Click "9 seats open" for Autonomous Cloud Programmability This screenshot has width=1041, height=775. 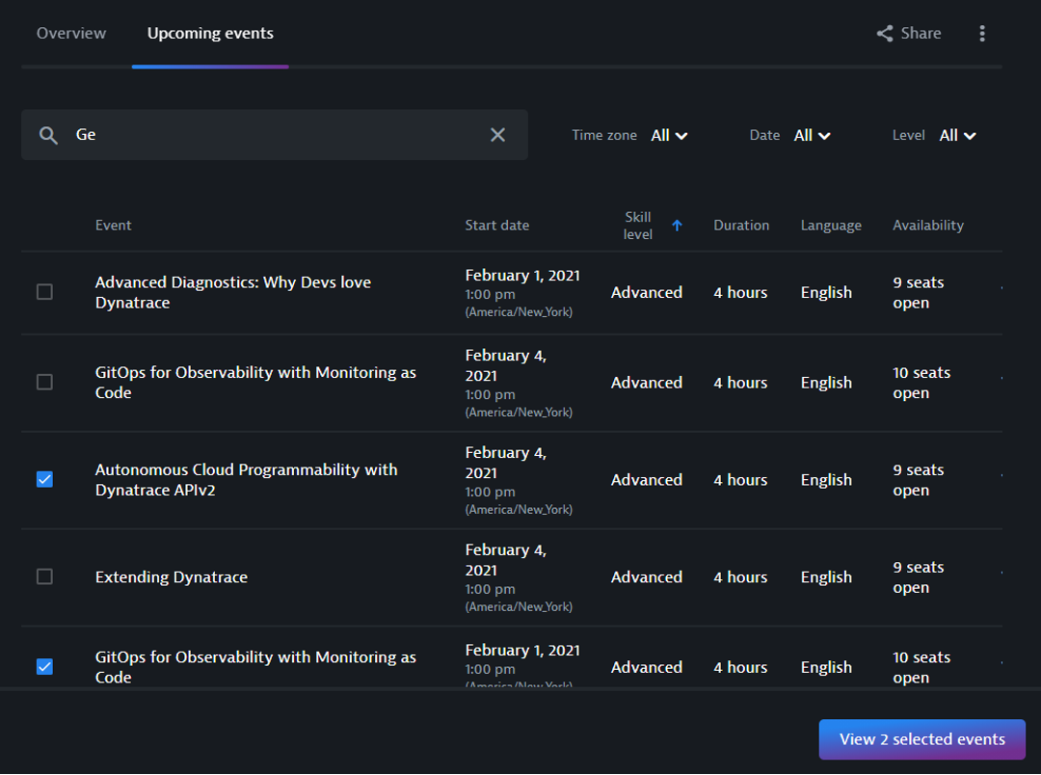(919, 479)
